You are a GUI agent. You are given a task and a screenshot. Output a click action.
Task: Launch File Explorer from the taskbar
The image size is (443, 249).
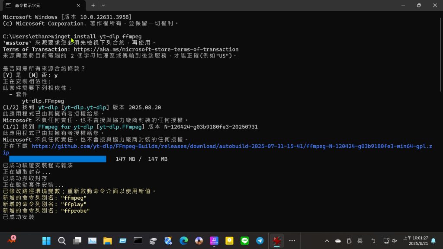107,241
